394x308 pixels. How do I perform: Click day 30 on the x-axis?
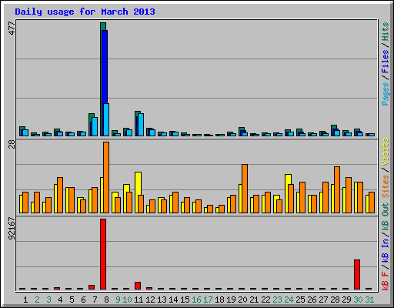(358, 300)
